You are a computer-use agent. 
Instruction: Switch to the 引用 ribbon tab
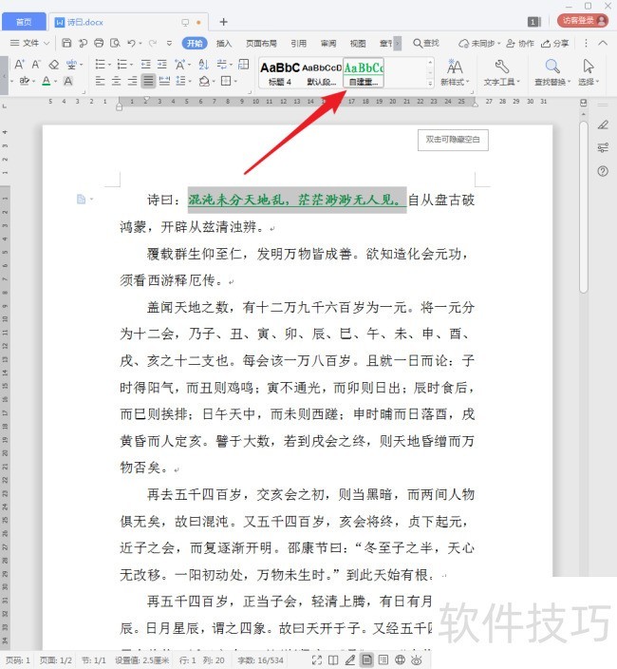(x=299, y=43)
